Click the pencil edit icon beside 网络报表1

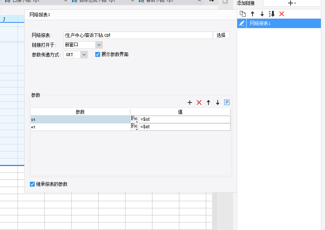coord(242,23)
